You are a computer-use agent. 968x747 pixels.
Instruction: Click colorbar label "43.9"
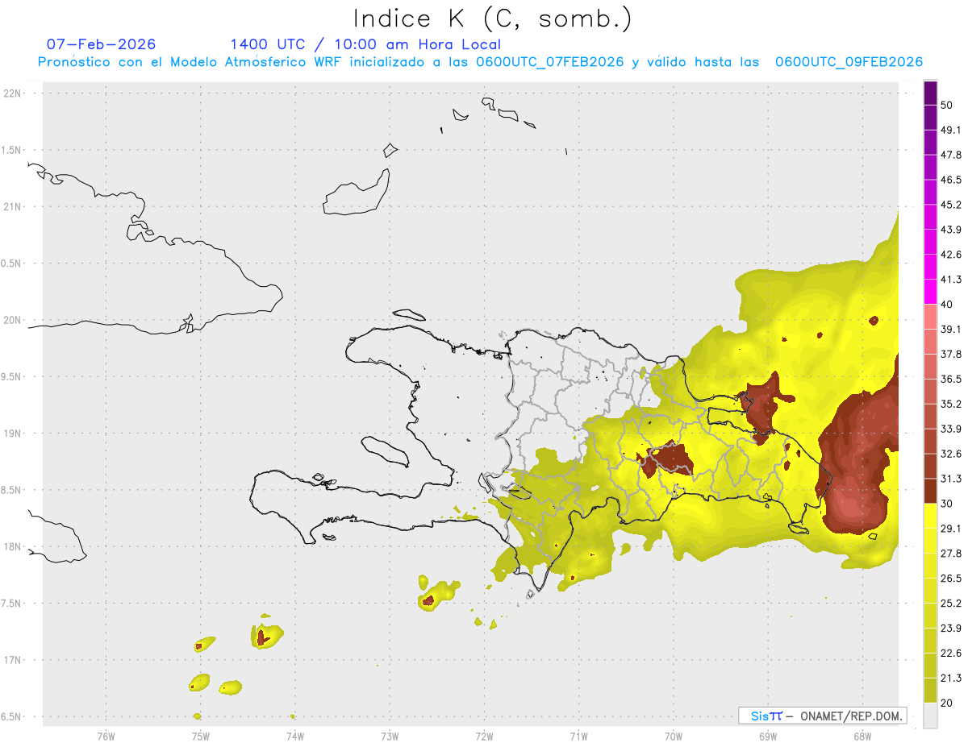point(951,230)
